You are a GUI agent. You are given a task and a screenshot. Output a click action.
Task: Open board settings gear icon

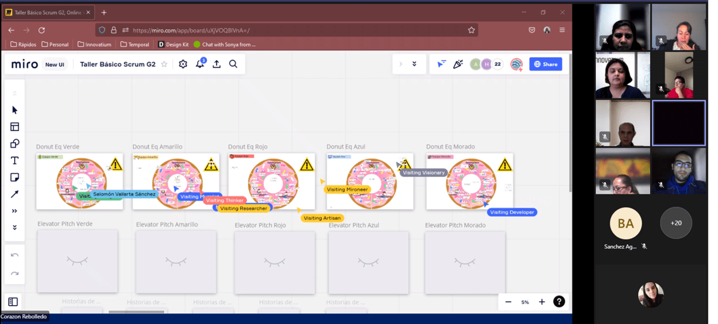point(183,64)
